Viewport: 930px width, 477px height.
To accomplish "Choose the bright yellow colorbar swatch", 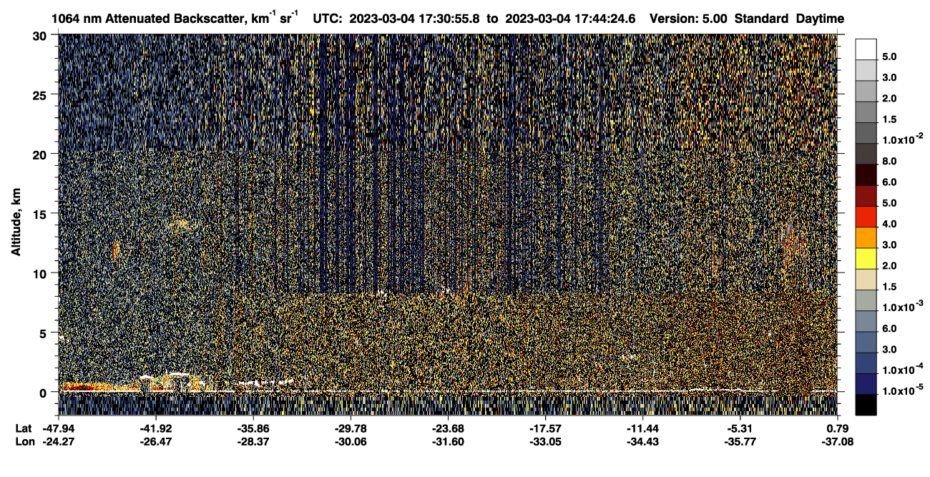I will [866, 258].
